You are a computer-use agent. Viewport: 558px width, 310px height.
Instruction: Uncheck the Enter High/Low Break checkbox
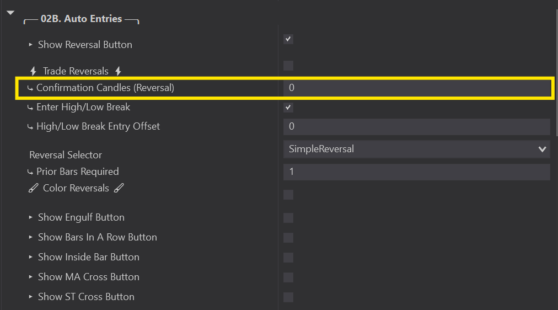pos(288,108)
